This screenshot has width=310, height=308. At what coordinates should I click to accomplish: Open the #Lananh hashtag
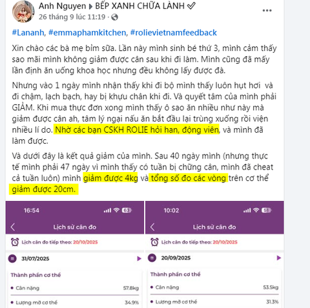28,33
